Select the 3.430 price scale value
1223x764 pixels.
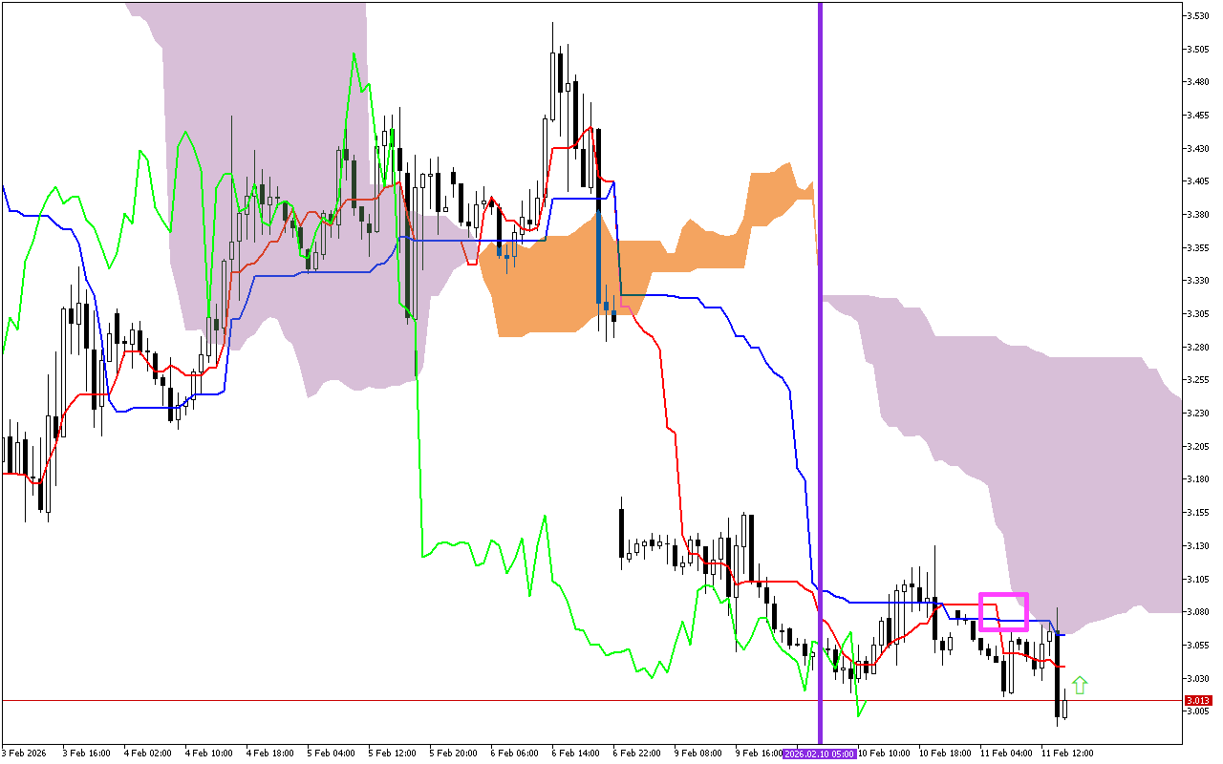click(x=1198, y=149)
